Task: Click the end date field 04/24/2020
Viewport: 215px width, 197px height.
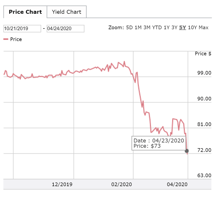Action: pos(66,29)
